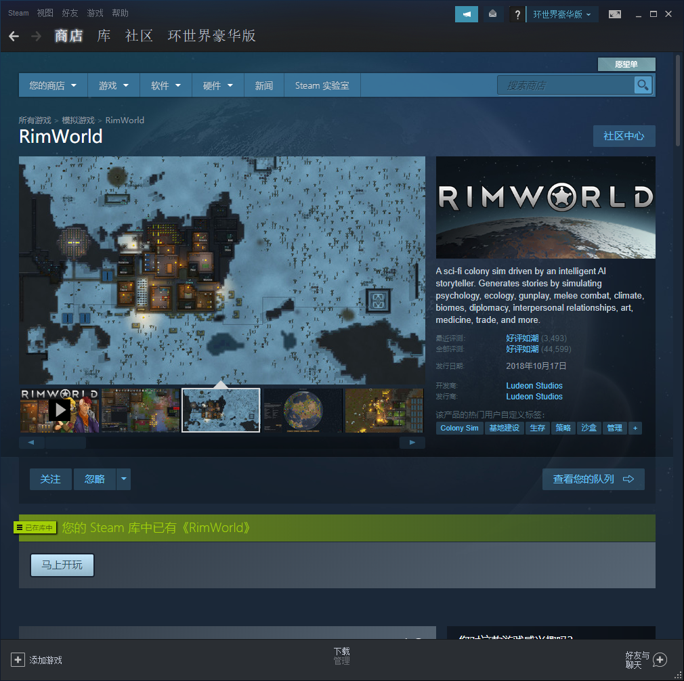
Task: Click the plus icon to add tag
Action: pos(635,428)
